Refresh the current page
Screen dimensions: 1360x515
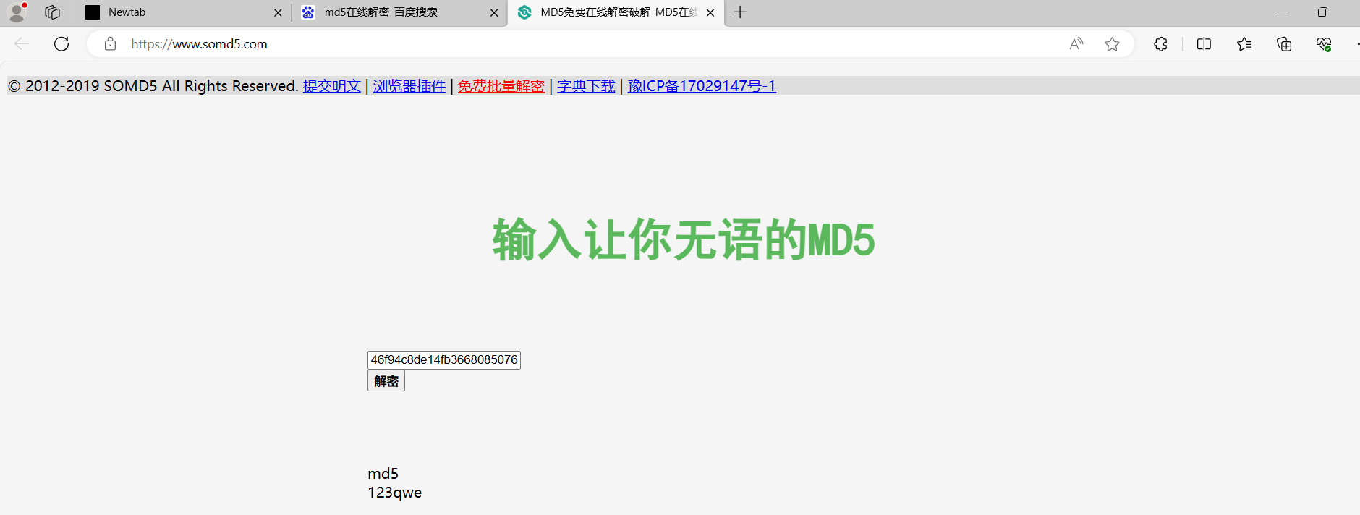(61, 44)
